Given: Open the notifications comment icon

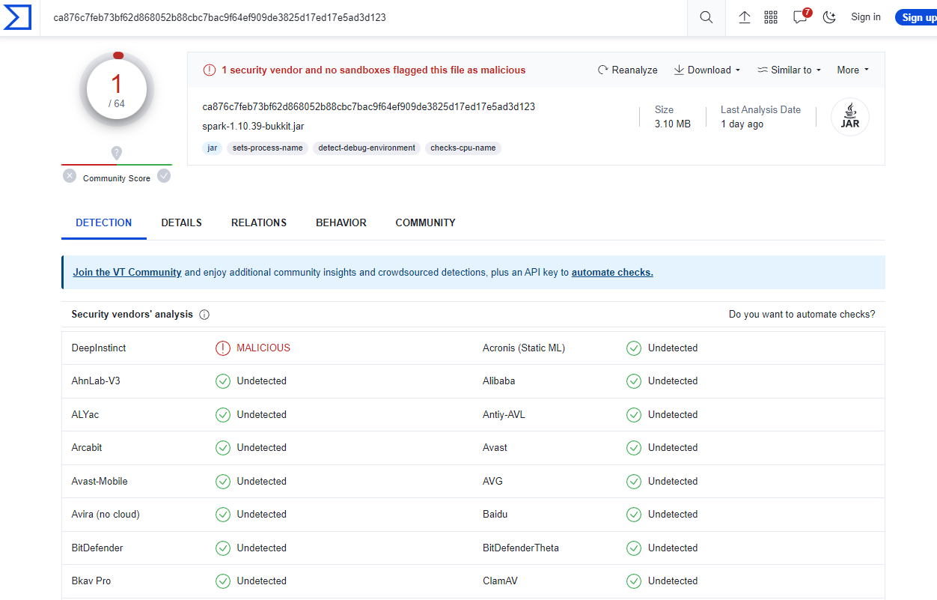Looking at the screenshot, I should point(800,17).
